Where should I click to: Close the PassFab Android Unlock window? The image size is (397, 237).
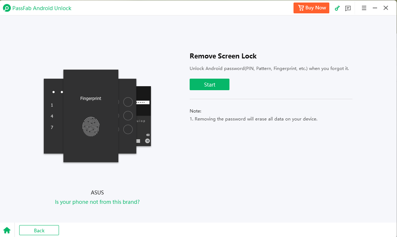(386, 8)
